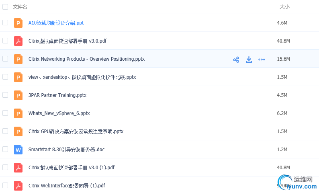This screenshot has width=319, height=193.
Task: Click the PPT icon of Citrix Networking Products file
Action: tap(18, 59)
